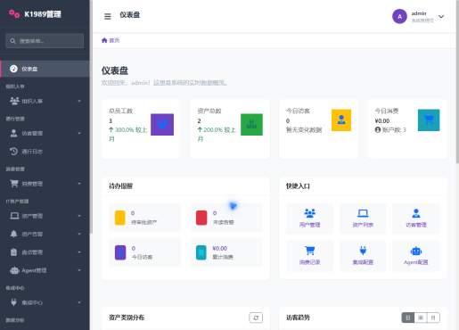Click the 数据分析 sidebar section header
Screen dimensions: 459x330
(15, 320)
